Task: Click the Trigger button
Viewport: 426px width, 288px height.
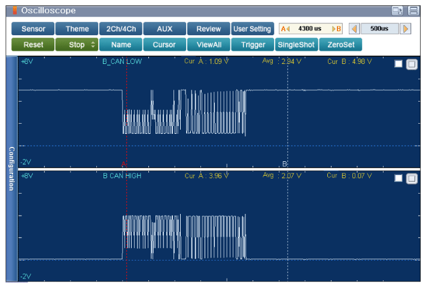Action: click(x=252, y=45)
